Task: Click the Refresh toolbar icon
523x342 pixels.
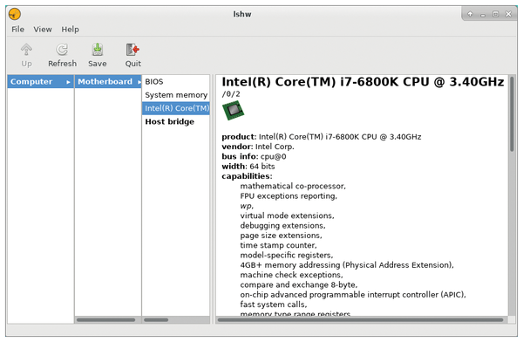Action: [62, 50]
